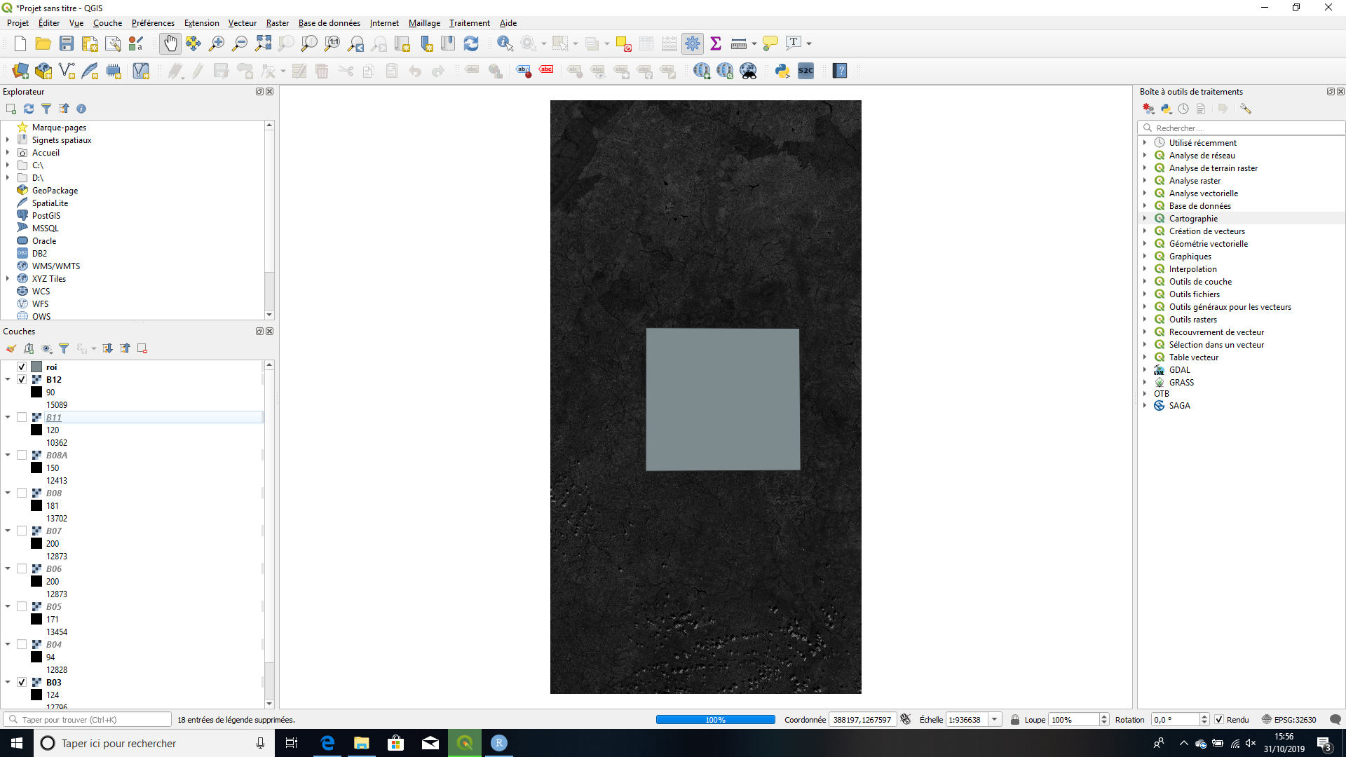Enable visibility of B07 layer

coord(22,531)
